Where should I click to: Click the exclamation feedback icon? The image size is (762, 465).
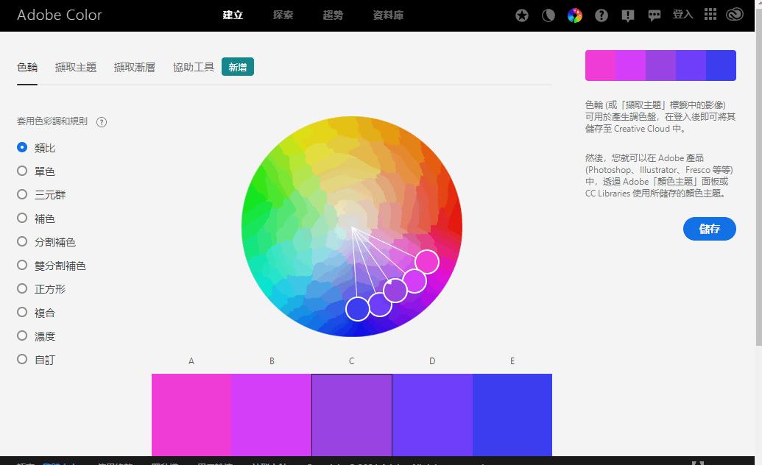(x=628, y=16)
